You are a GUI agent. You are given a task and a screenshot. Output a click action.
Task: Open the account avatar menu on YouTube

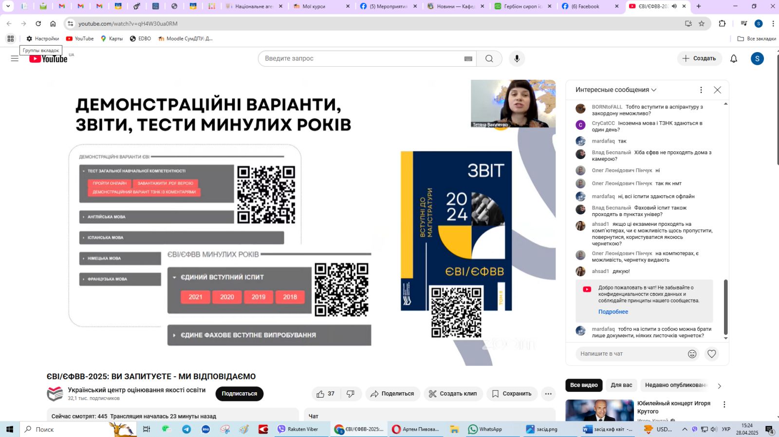pos(757,59)
